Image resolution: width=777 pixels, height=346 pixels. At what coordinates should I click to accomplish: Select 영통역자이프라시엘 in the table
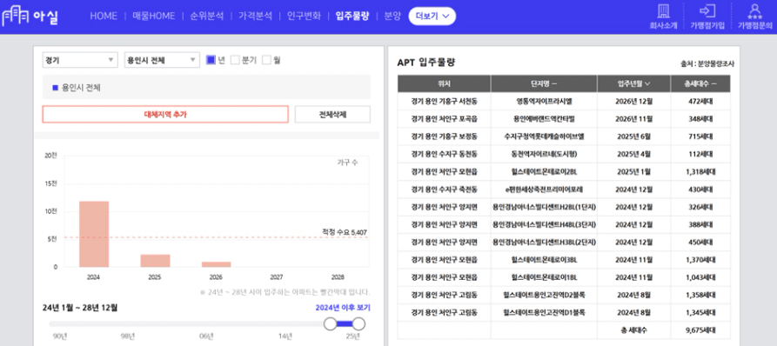(x=544, y=102)
